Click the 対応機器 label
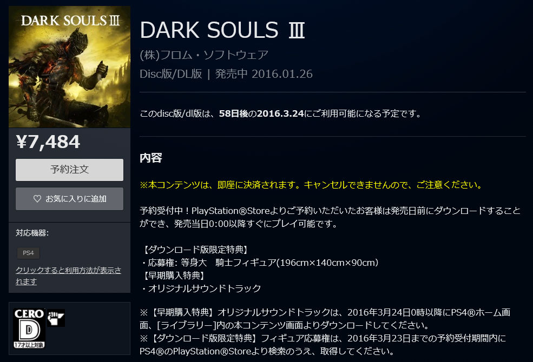 pyautogui.click(x=32, y=233)
